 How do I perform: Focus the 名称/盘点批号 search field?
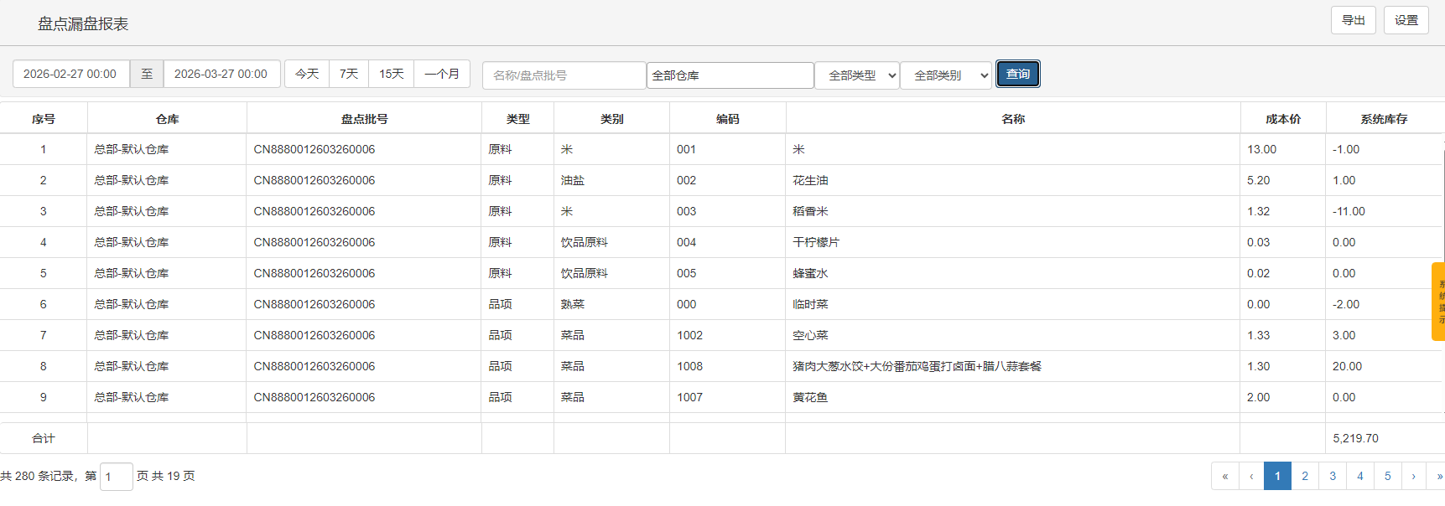click(564, 75)
